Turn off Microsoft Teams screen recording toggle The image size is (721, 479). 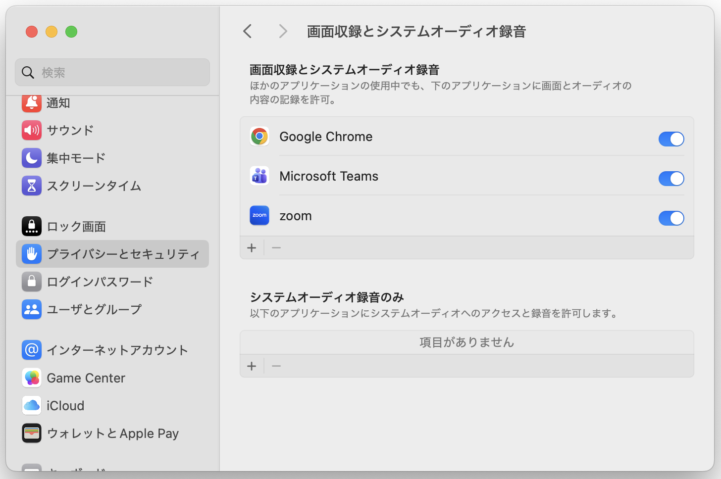pos(671,179)
